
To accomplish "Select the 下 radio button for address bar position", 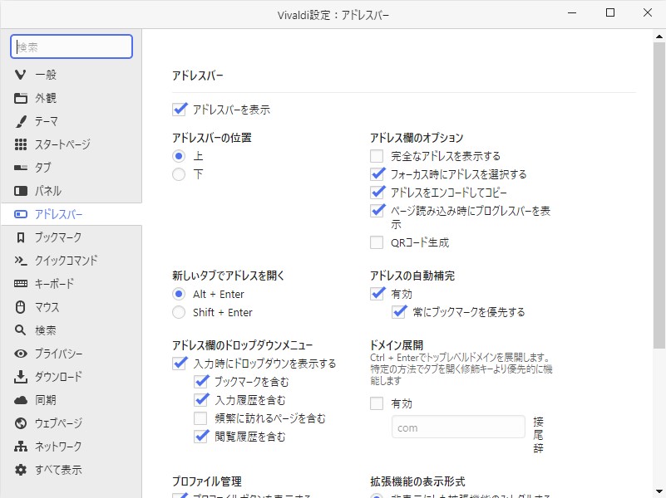I will pyautogui.click(x=180, y=174).
